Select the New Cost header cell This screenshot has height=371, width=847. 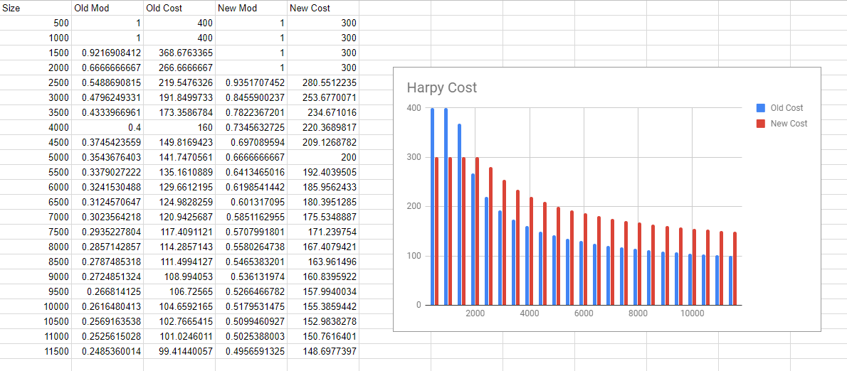pos(323,8)
